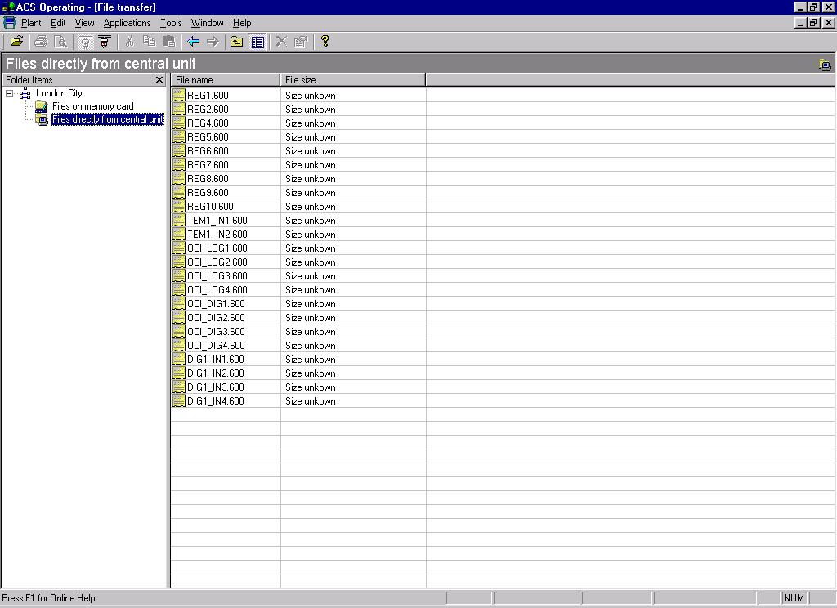This screenshot has height=608, width=837.
Task: Select the file REG2.600
Action: (208, 110)
